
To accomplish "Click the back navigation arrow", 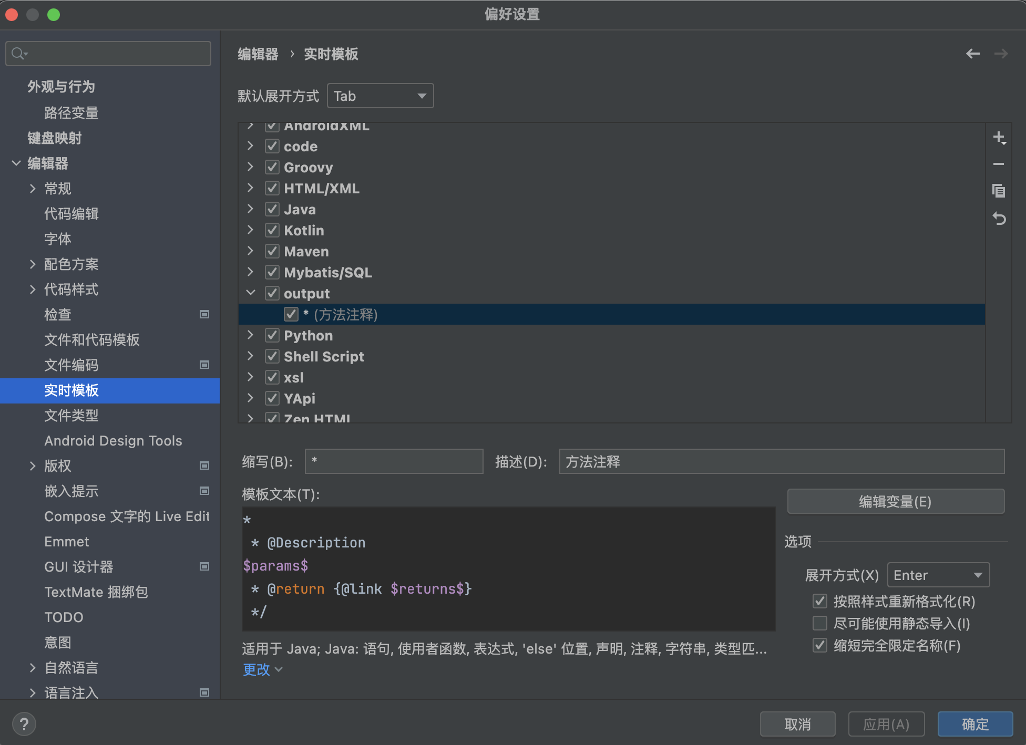I will [972, 53].
